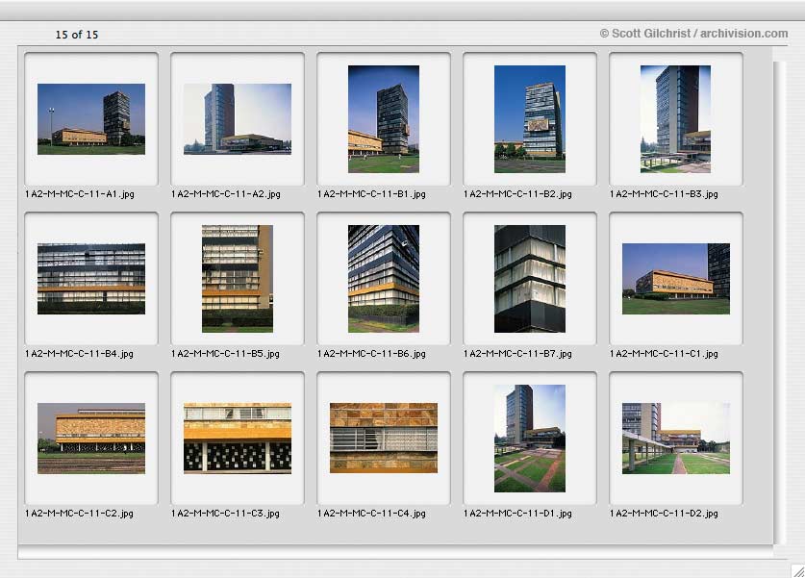Click filename label 1A2-M-MC-C-11-D1.jpg
The width and height of the screenshot is (805, 578).
[517, 514]
